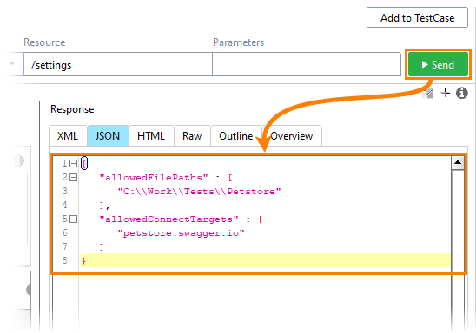Show the Overview response tab

point(292,136)
